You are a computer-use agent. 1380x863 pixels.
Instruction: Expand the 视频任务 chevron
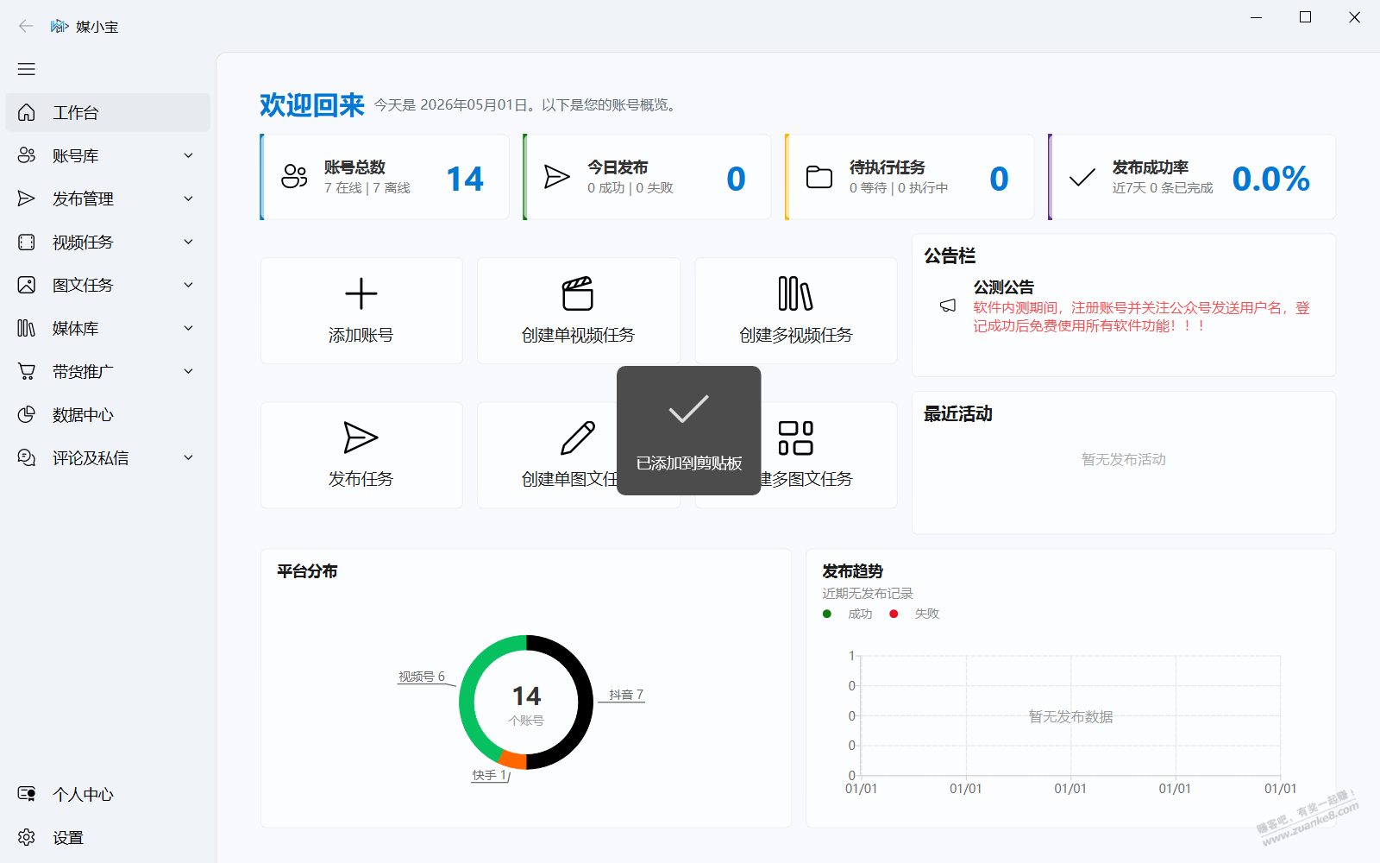pyautogui.click(x=189, y=242)
